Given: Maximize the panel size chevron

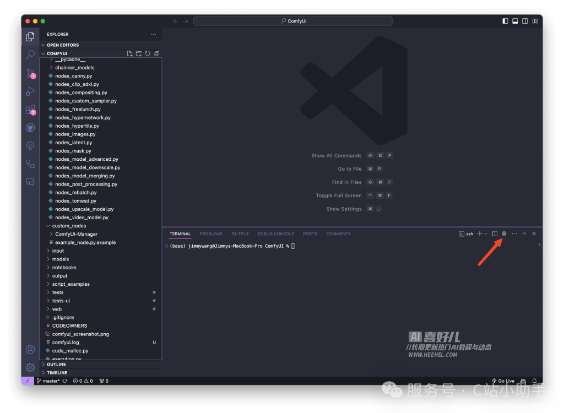Looking at the screenshot, I should click(x=524, y=234).
